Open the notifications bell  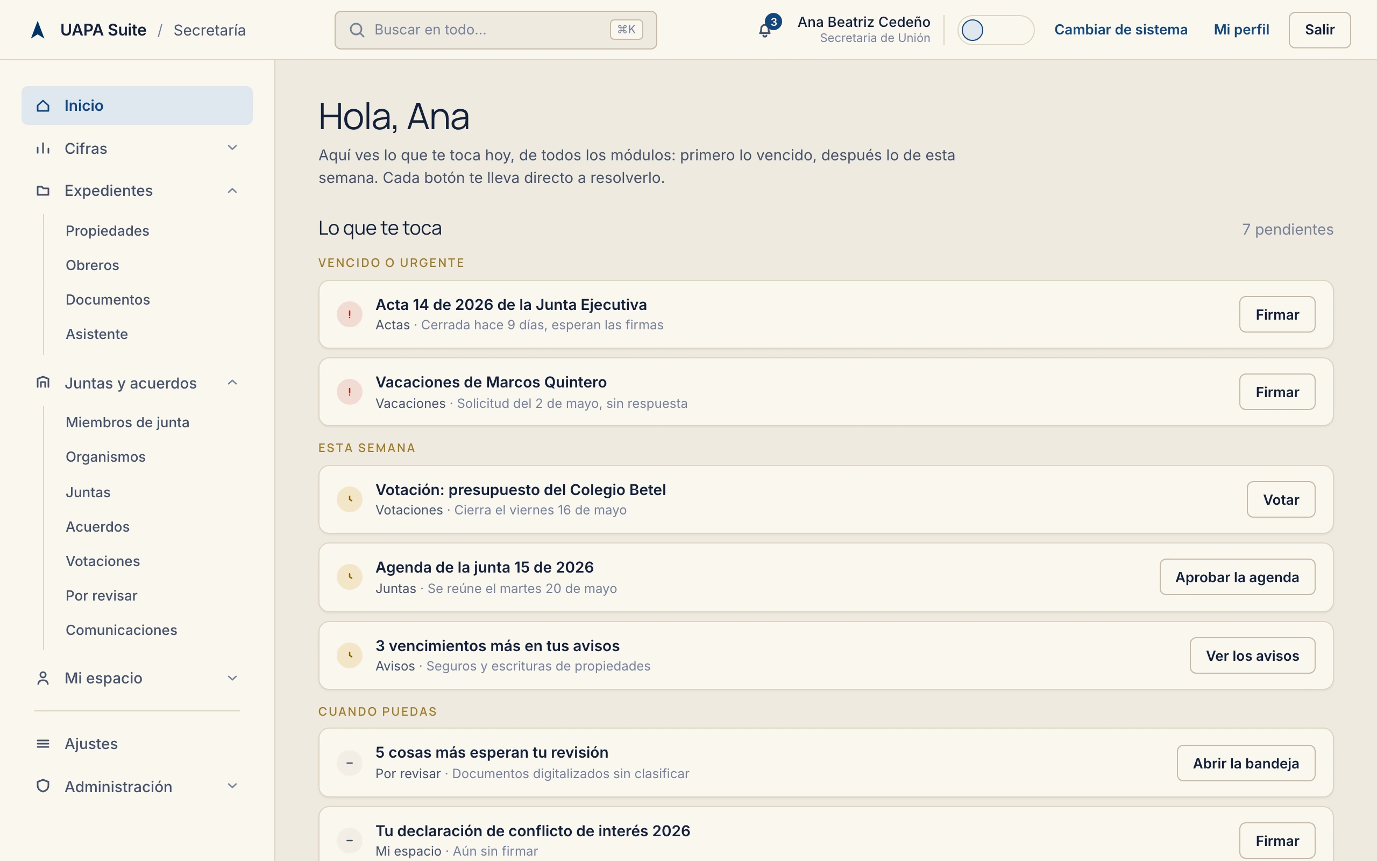(765, 31)
